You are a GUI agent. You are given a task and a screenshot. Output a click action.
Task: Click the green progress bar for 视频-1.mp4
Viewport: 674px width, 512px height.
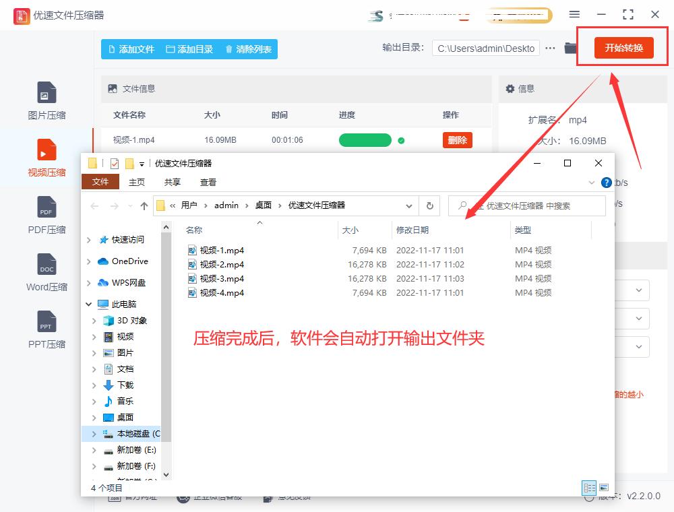[x=365, y=139]
